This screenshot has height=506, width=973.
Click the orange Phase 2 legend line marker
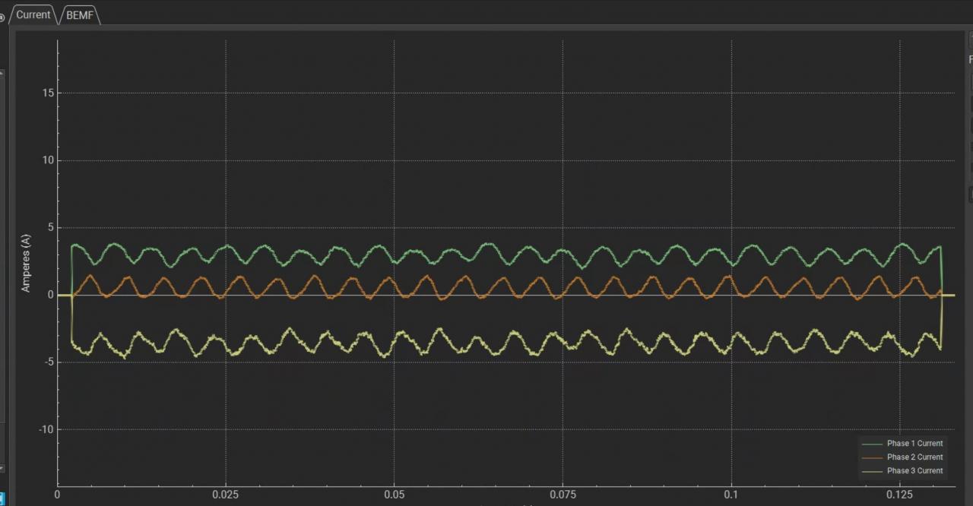tap(874, 457)
